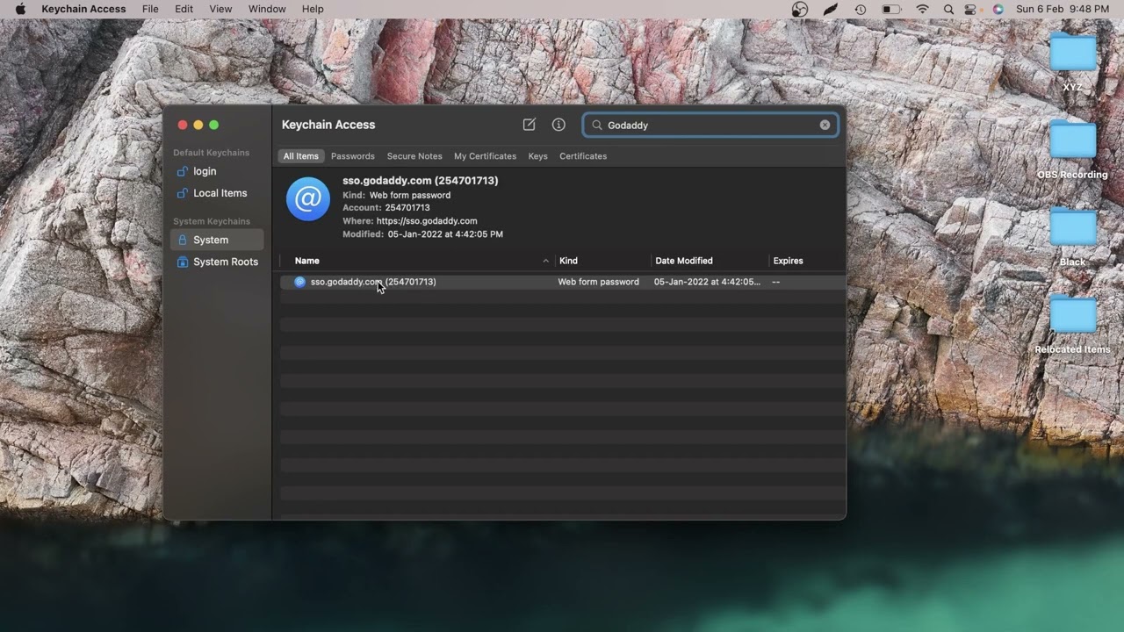The width and height of the screenshot is (1124, 632).
Task: Toggle the sort arrow in the Name column
Action: 545,261
